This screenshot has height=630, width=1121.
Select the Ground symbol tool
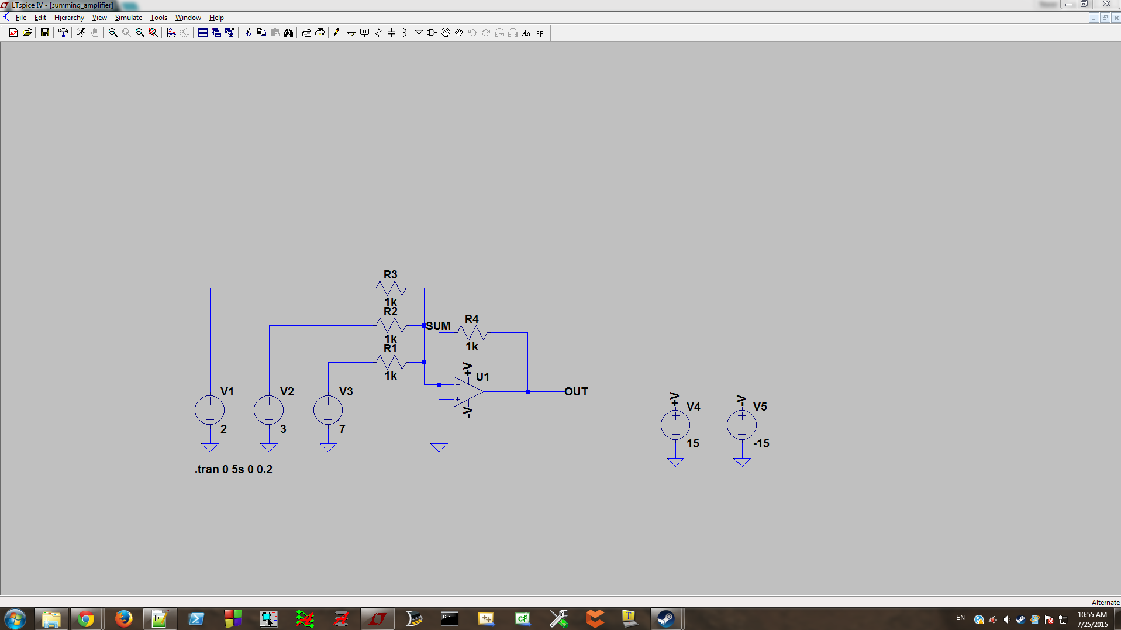(351, 33)
